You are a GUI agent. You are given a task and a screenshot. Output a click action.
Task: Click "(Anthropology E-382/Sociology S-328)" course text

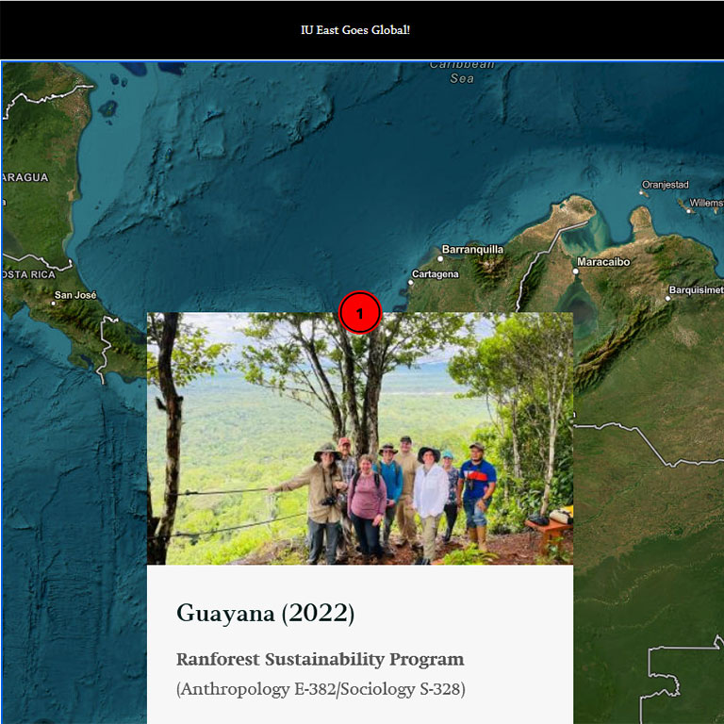tap(321, 689)
